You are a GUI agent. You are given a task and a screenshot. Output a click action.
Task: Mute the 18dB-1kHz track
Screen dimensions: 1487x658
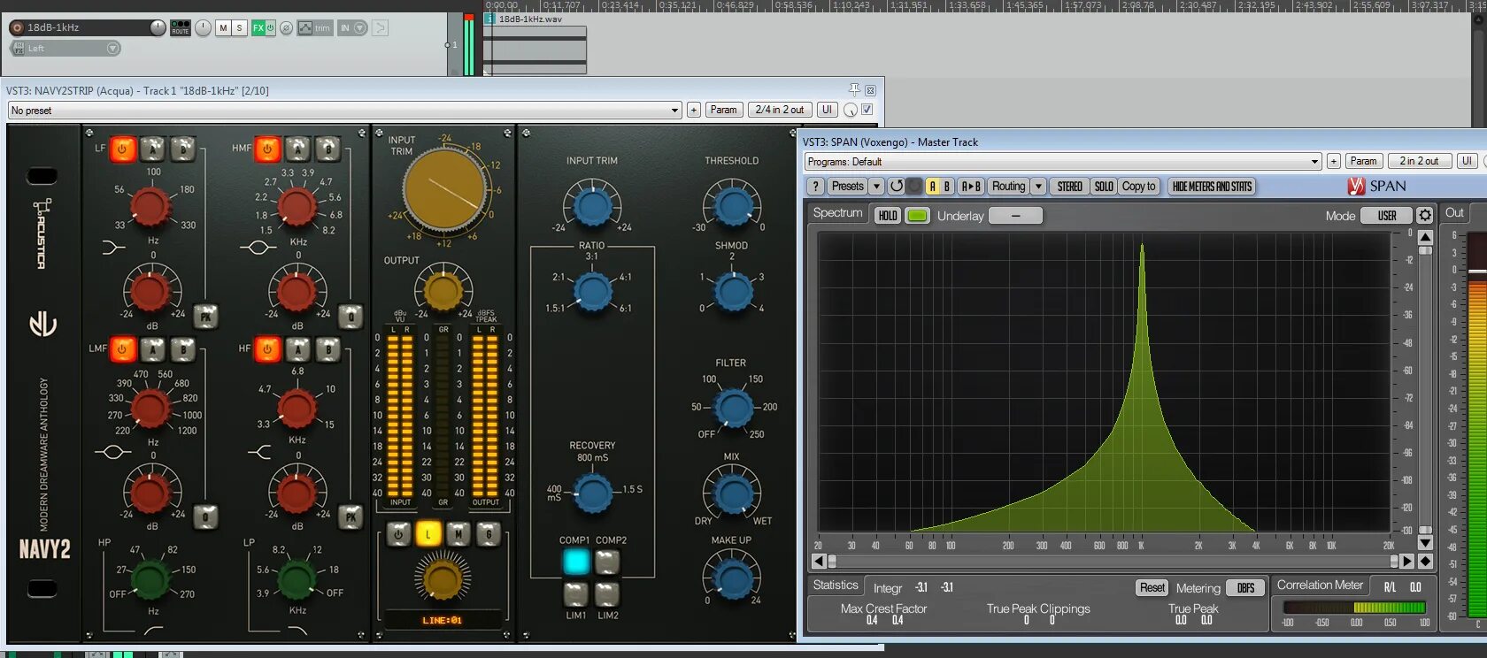[x=223, y=28]
